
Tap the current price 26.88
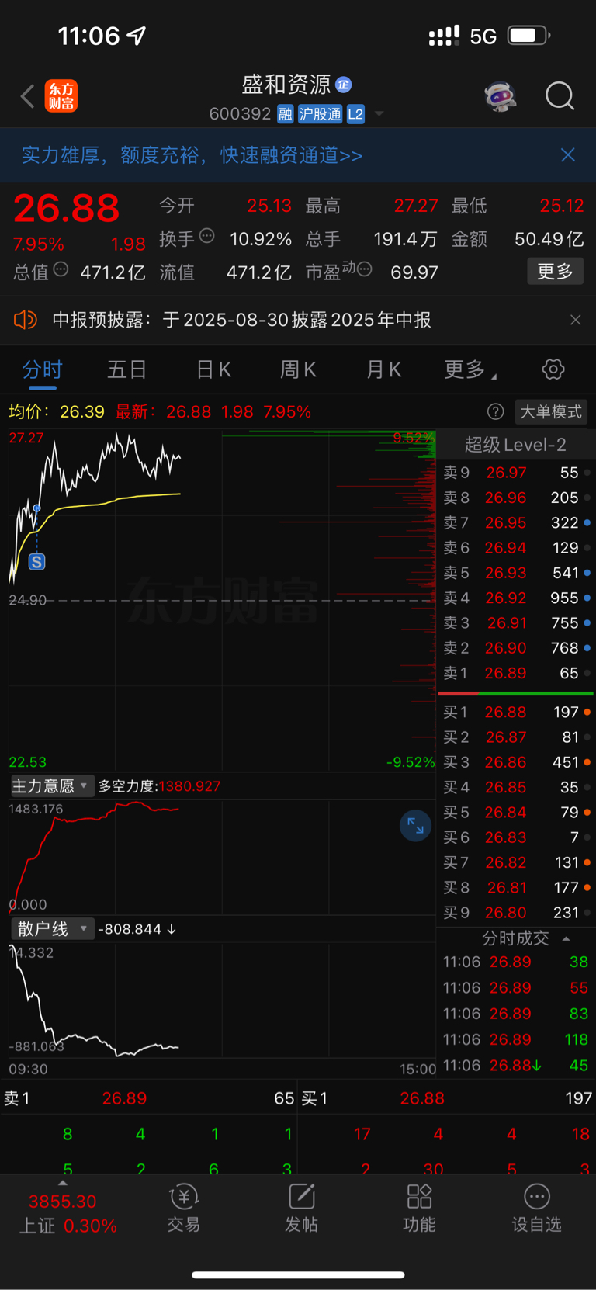67,208
